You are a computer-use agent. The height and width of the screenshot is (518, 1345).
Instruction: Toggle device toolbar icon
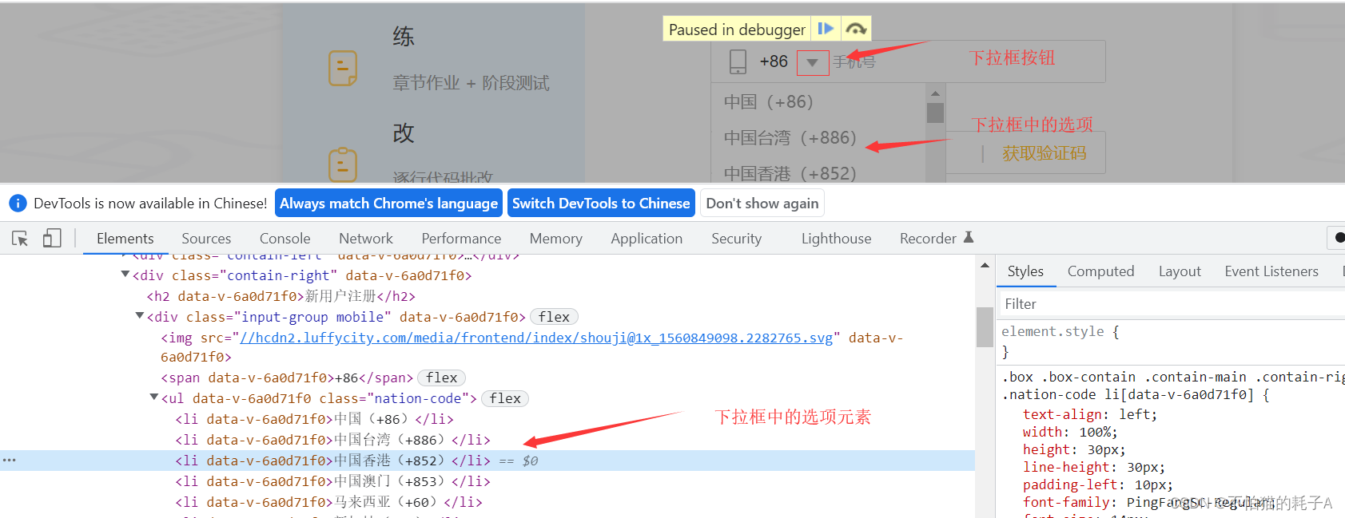click(x=52, y=238)
